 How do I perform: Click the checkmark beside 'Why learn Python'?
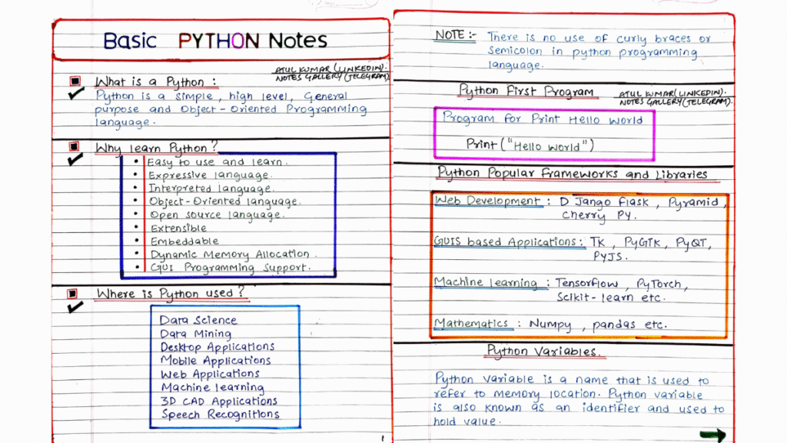click(75, 159)
